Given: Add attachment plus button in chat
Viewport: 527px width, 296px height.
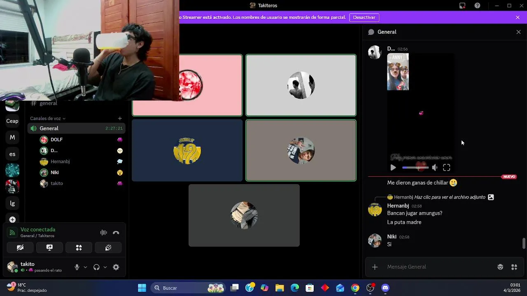Looking at the screenshot, I should click(375, 267).
